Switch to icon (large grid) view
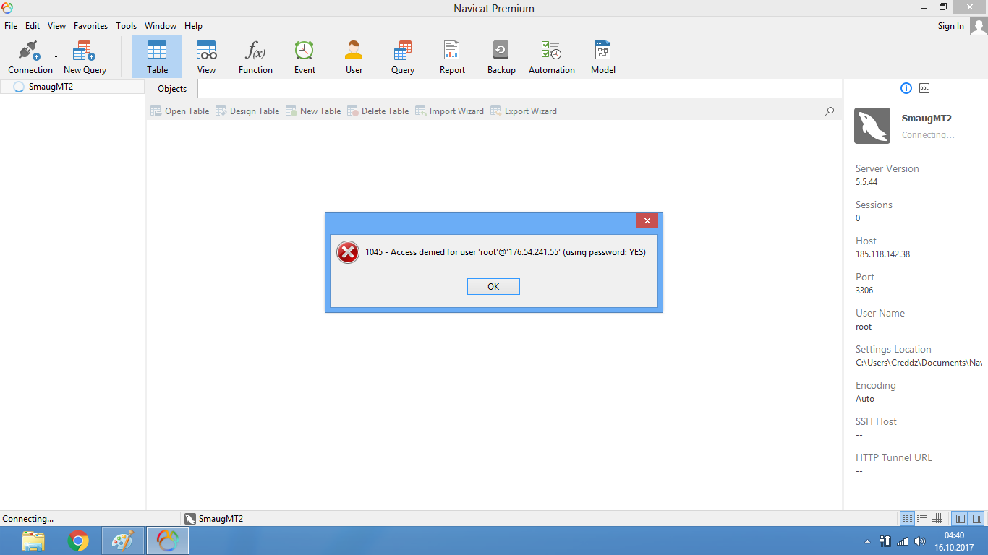 [907, 519]
